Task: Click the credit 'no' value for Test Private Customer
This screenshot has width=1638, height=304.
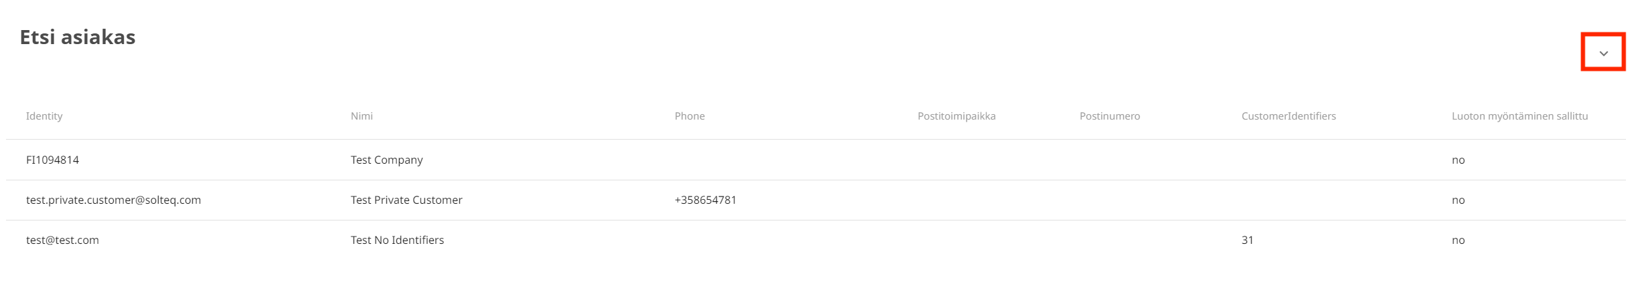Action: pyautogui.click(x=1458, y=200)
